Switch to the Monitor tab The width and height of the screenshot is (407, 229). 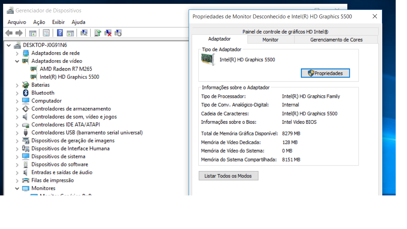click(x=271, y=40)
